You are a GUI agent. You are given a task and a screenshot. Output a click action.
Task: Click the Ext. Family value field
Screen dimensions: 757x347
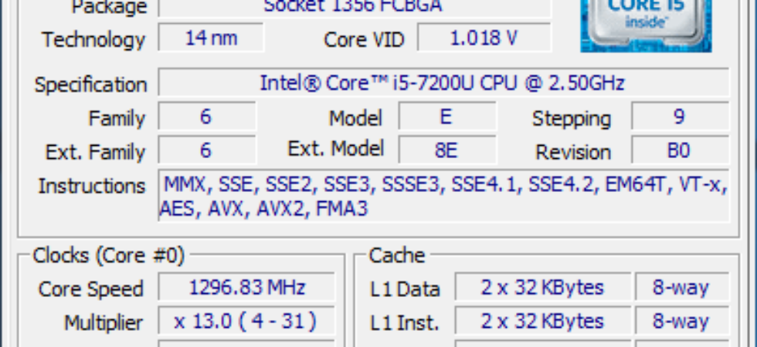point(207,150)
